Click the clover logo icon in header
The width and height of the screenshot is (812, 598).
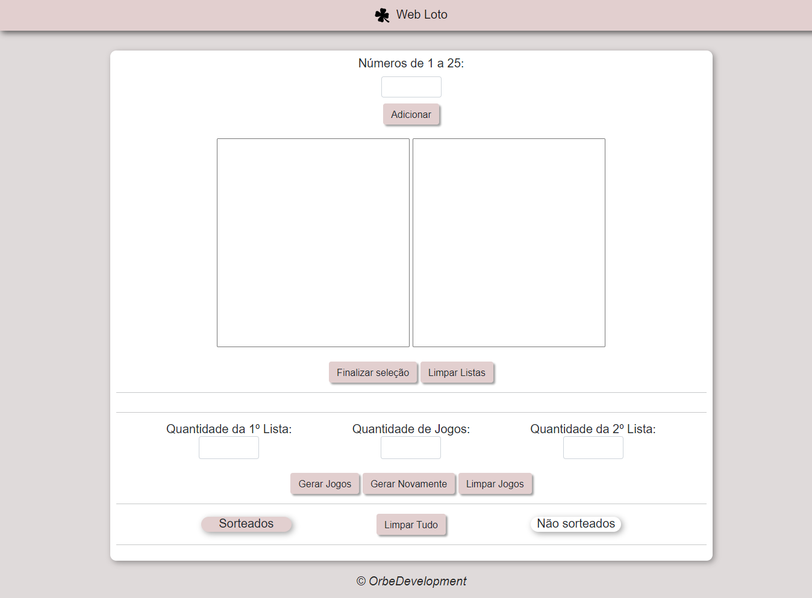click(382, 15)
